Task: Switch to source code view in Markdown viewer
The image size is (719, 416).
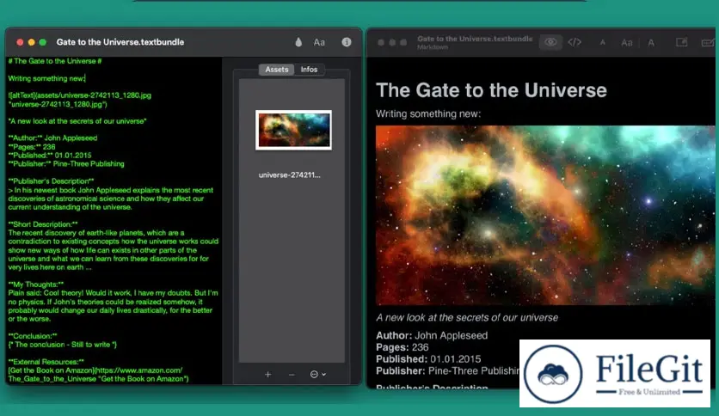Action: [575, 42]
